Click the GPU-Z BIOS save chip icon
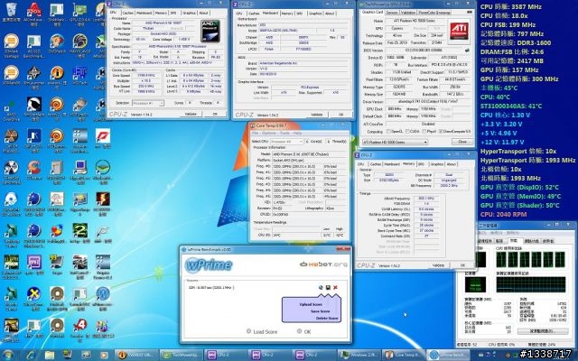 (x=468, y=51)
